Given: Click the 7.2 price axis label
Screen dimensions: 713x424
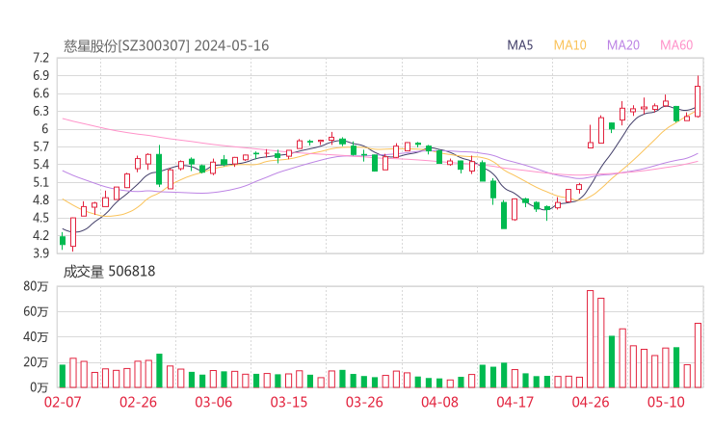Looking at the screenshot, I should coord(40,58).
